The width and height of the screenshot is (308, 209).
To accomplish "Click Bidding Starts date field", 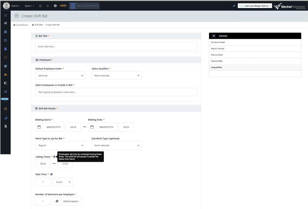I will pyautogui.click(x=54, y=127).
